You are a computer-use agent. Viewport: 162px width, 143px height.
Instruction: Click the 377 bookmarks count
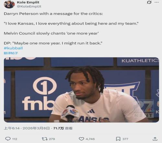[125, 139]
